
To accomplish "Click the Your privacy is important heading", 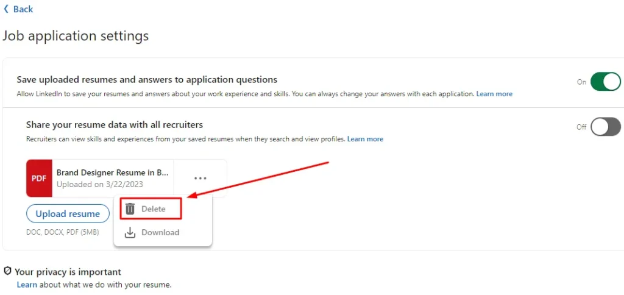I will pos(68,272).
